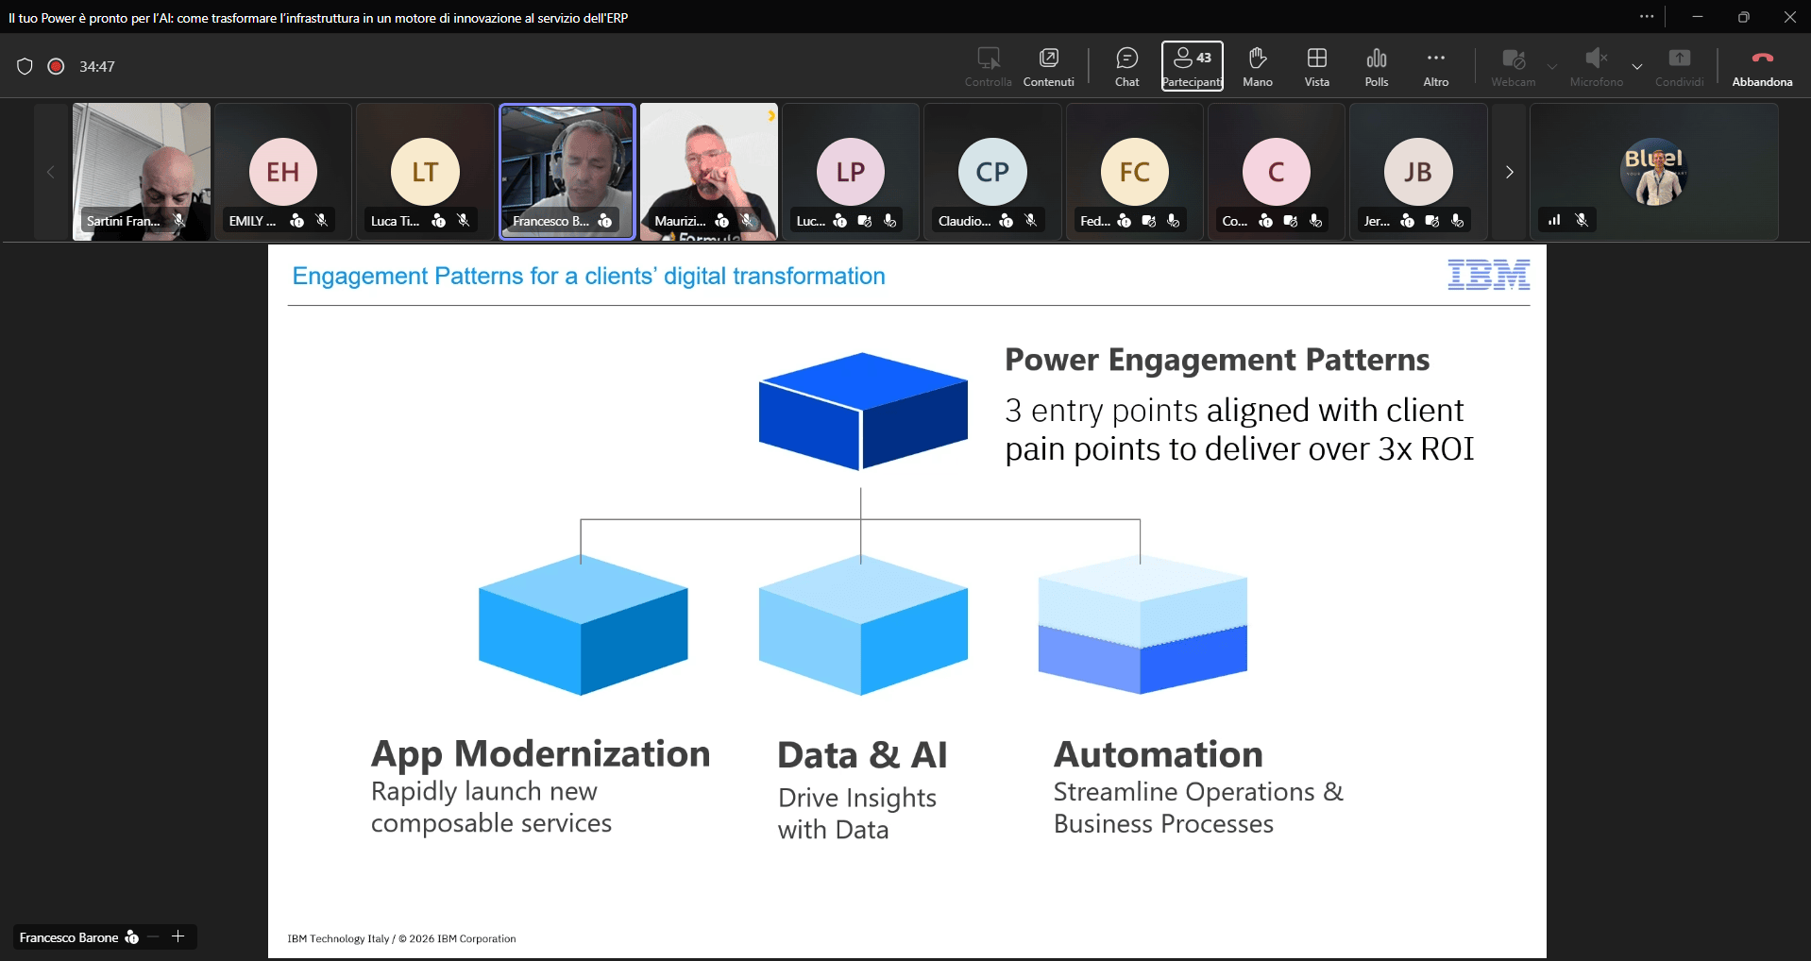Zoom out shared content with minus button
Viewport: 1811px width, 961px height.
[153, 936]
